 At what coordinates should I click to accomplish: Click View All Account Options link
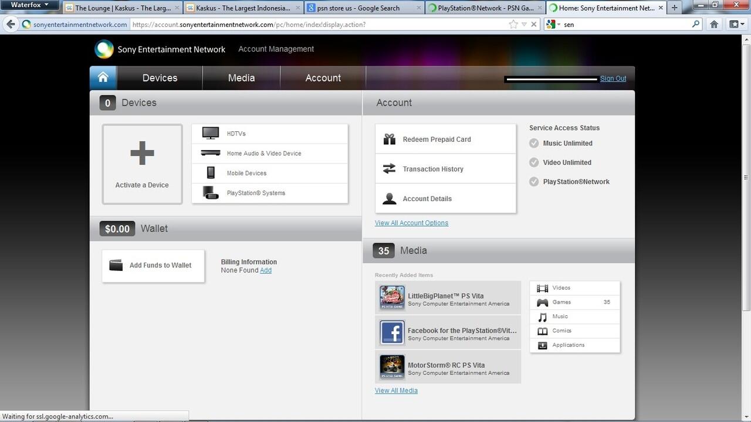click(x=411, y=223)
